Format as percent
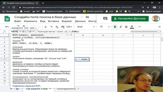 [x=51, y=27]
